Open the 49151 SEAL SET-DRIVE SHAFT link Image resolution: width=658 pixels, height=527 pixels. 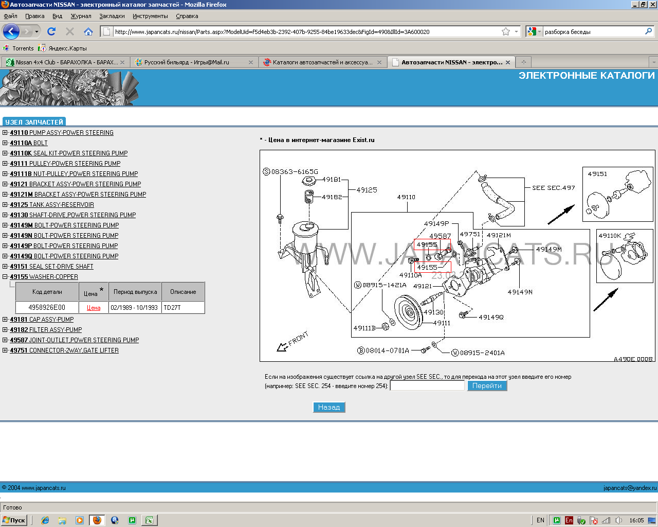pos(52,267)
